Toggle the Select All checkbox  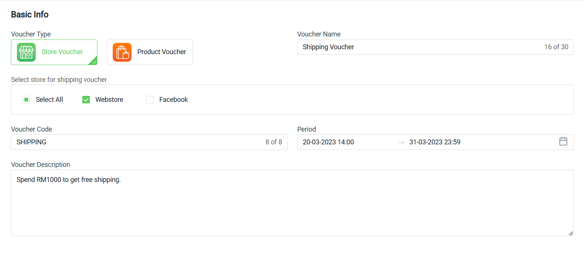click(x=26, y=100)
